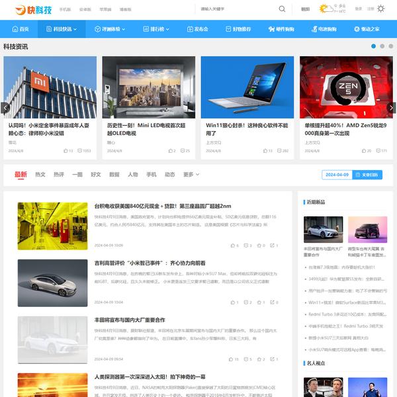This screenshot has width=397, height=397.
Task: Show previous carousel slide with left arrow
Action: 5,108
